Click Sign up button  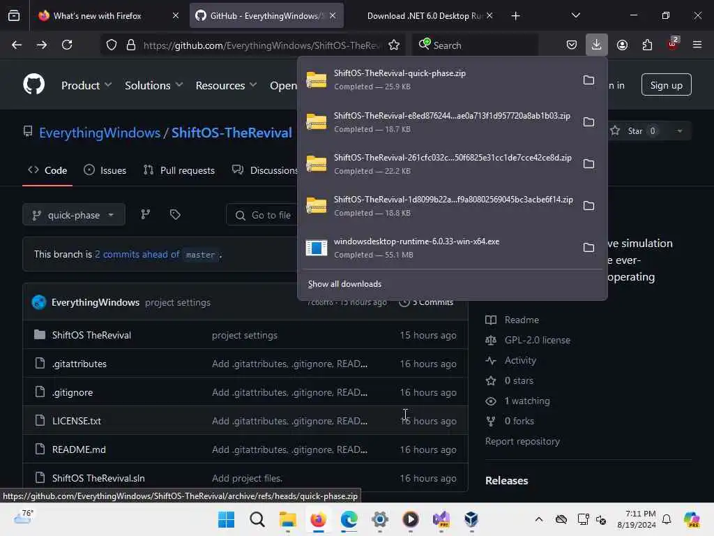666,84
